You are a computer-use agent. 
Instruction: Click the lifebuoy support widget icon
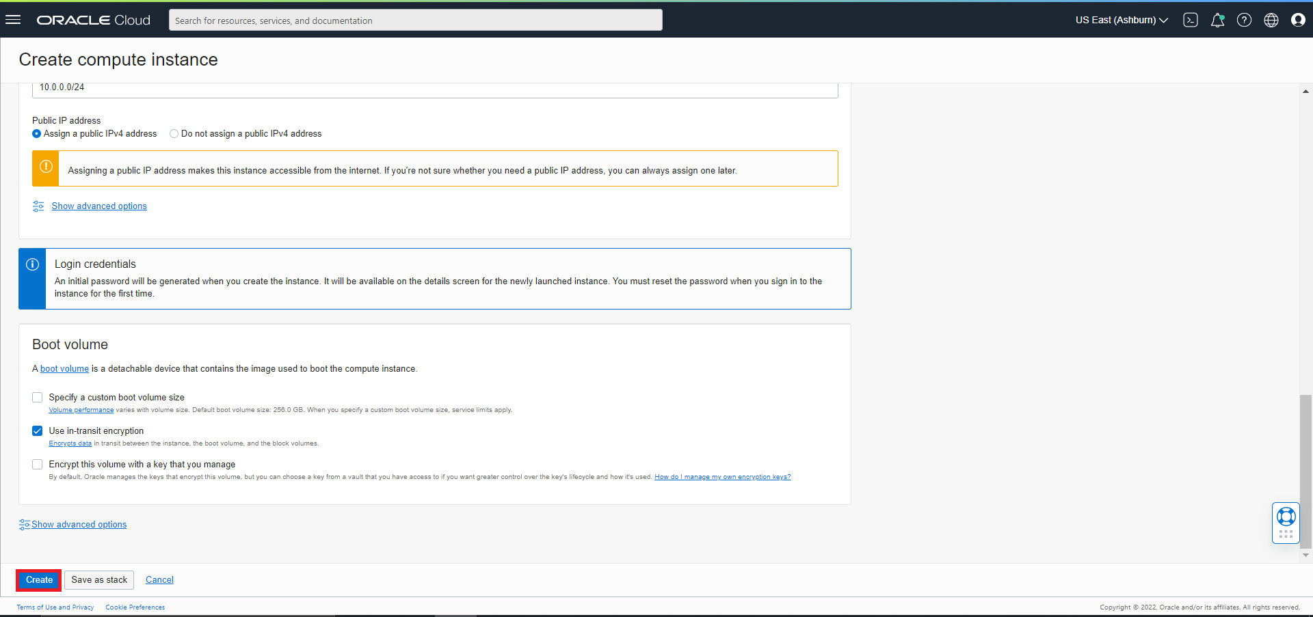point(1286,517)
